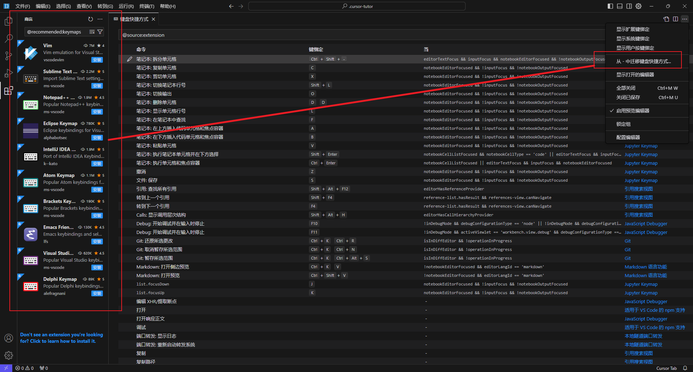Click 'Don't see an extension' help link
The height and width of the screenshot is (372, 693).
pyautogui.click(x=61, y=338)
